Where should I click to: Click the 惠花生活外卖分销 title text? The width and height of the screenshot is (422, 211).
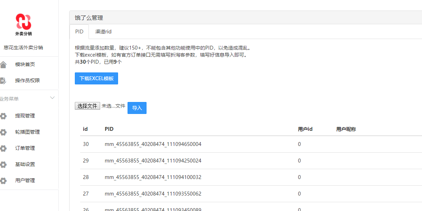[23, 47]
